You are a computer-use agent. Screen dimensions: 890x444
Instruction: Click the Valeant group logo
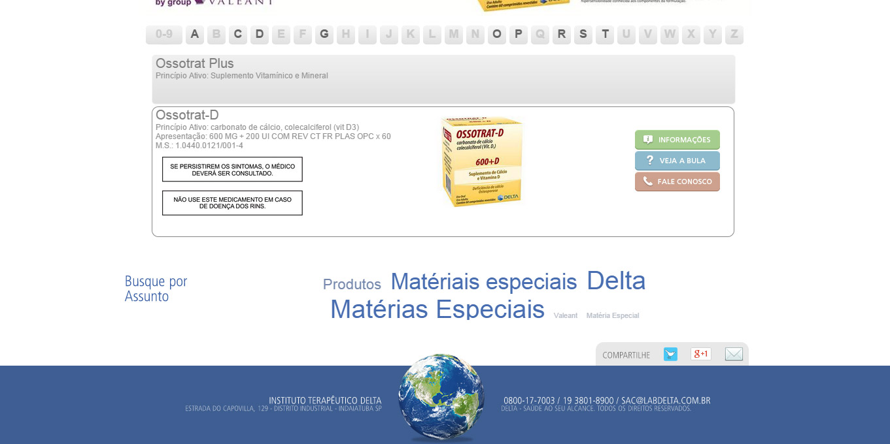pos(214,3)
